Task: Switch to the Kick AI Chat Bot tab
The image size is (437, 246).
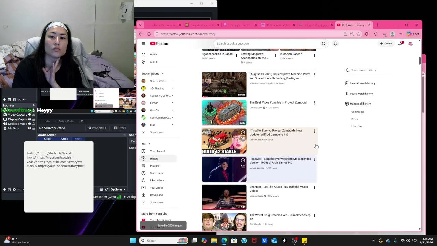Action: pos(278,25)
